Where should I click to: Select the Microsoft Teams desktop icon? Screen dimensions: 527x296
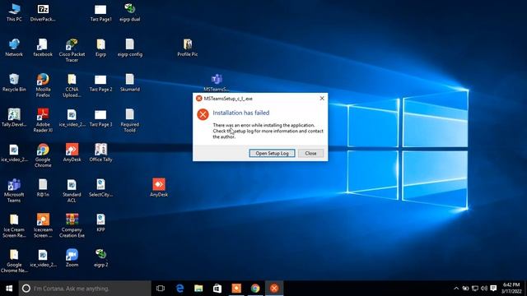[x=14, y=191]
